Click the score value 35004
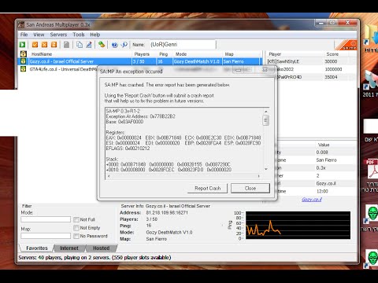 (x=331, y=77)
